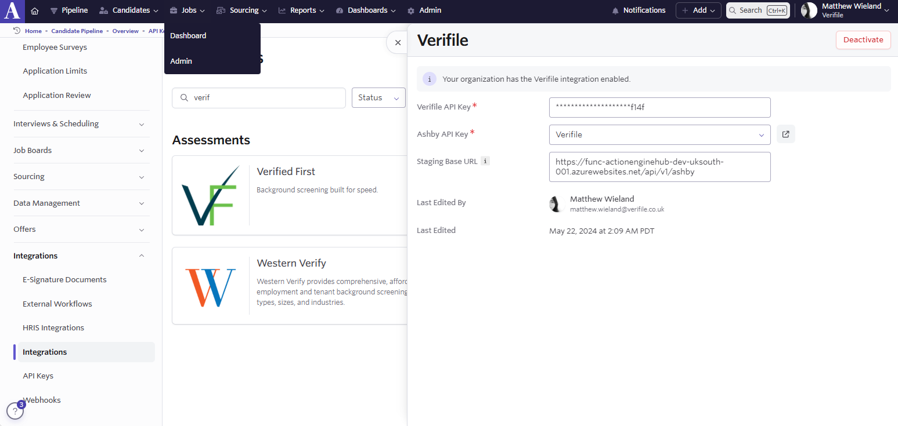
Task: Open the Sourcing dropdown in navbar
Action: tap(241, 10)
